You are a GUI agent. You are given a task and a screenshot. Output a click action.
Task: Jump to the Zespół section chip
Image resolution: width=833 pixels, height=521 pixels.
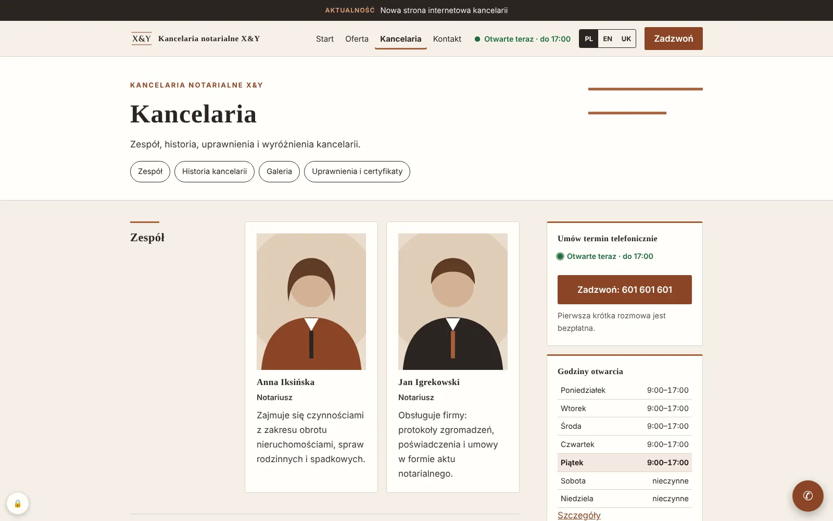(x=150, y=171)
